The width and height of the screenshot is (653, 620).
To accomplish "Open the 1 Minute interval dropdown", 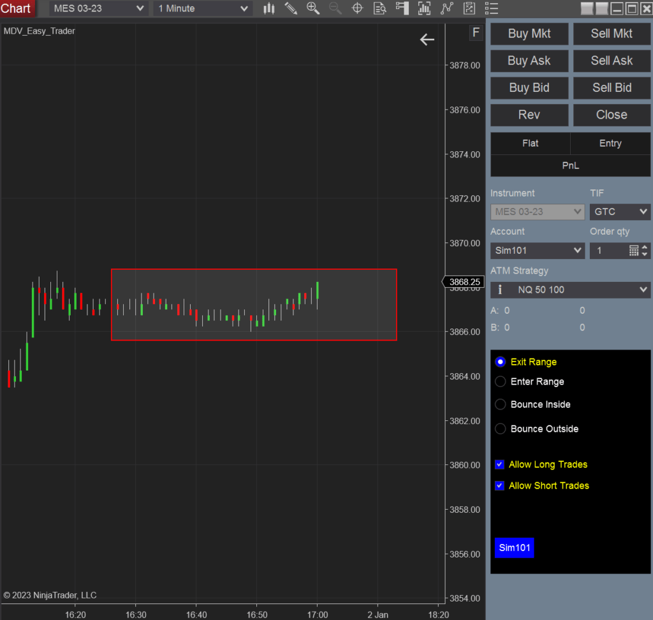I will pyautogui.click(x=202, y=8).
